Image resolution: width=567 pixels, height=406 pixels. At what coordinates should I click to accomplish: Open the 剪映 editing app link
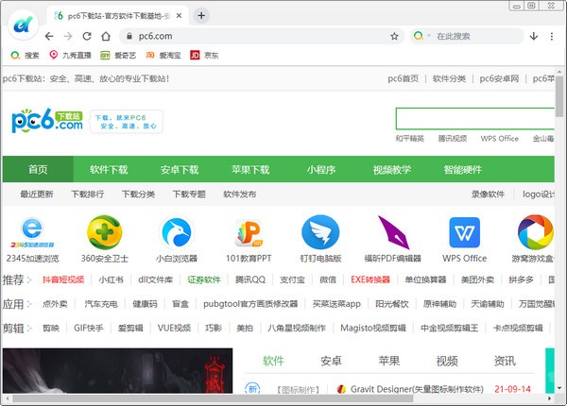(x=51, y=328)
